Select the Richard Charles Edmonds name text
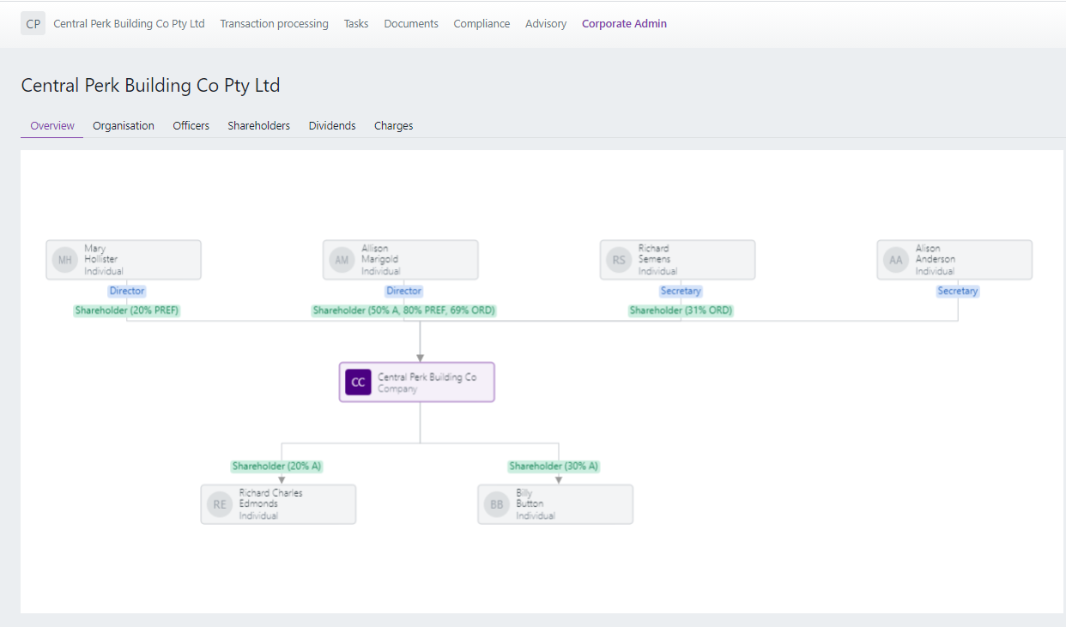Screen dimensions: 1066x627 click(270, 498)
